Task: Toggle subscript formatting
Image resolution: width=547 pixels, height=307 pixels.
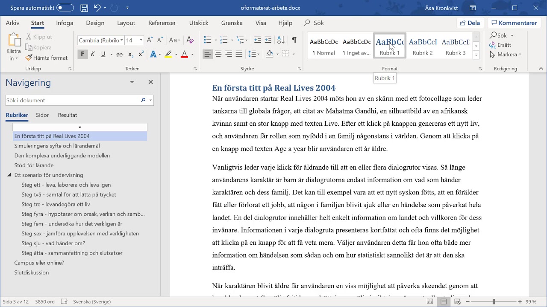Action: (130, 54)
